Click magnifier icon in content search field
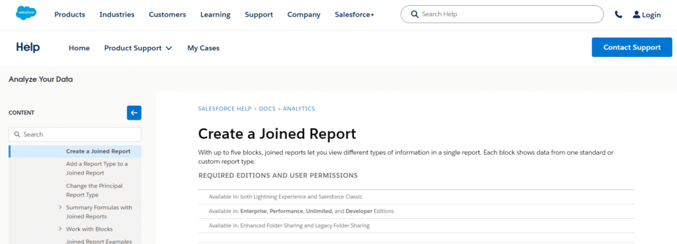This screenshot has height=244, width=677. pos(17,134)
